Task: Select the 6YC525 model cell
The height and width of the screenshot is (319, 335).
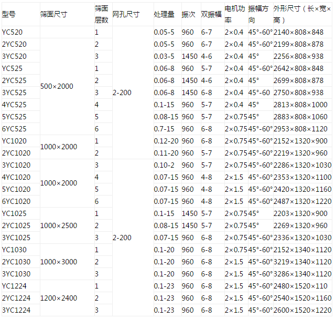Action: pyautogui.click(x=14, y=129)
